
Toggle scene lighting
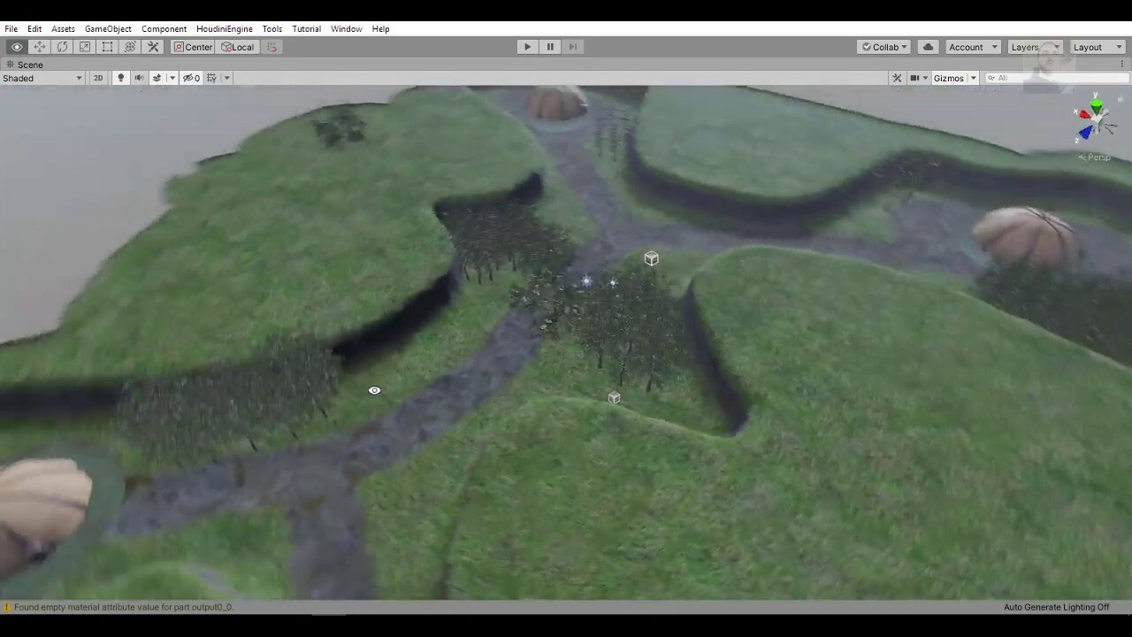point(120,78)
